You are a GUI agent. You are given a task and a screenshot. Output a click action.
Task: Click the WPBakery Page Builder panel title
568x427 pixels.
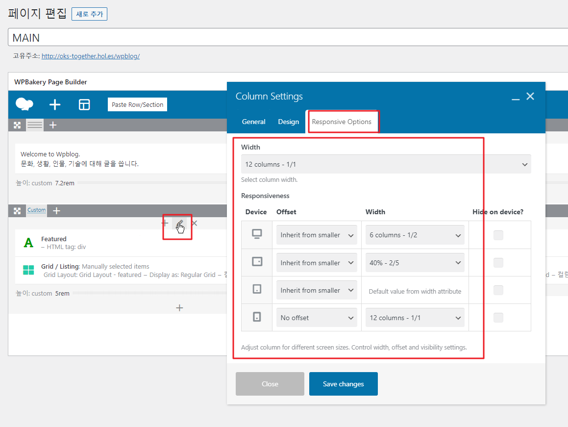(50, 82)
